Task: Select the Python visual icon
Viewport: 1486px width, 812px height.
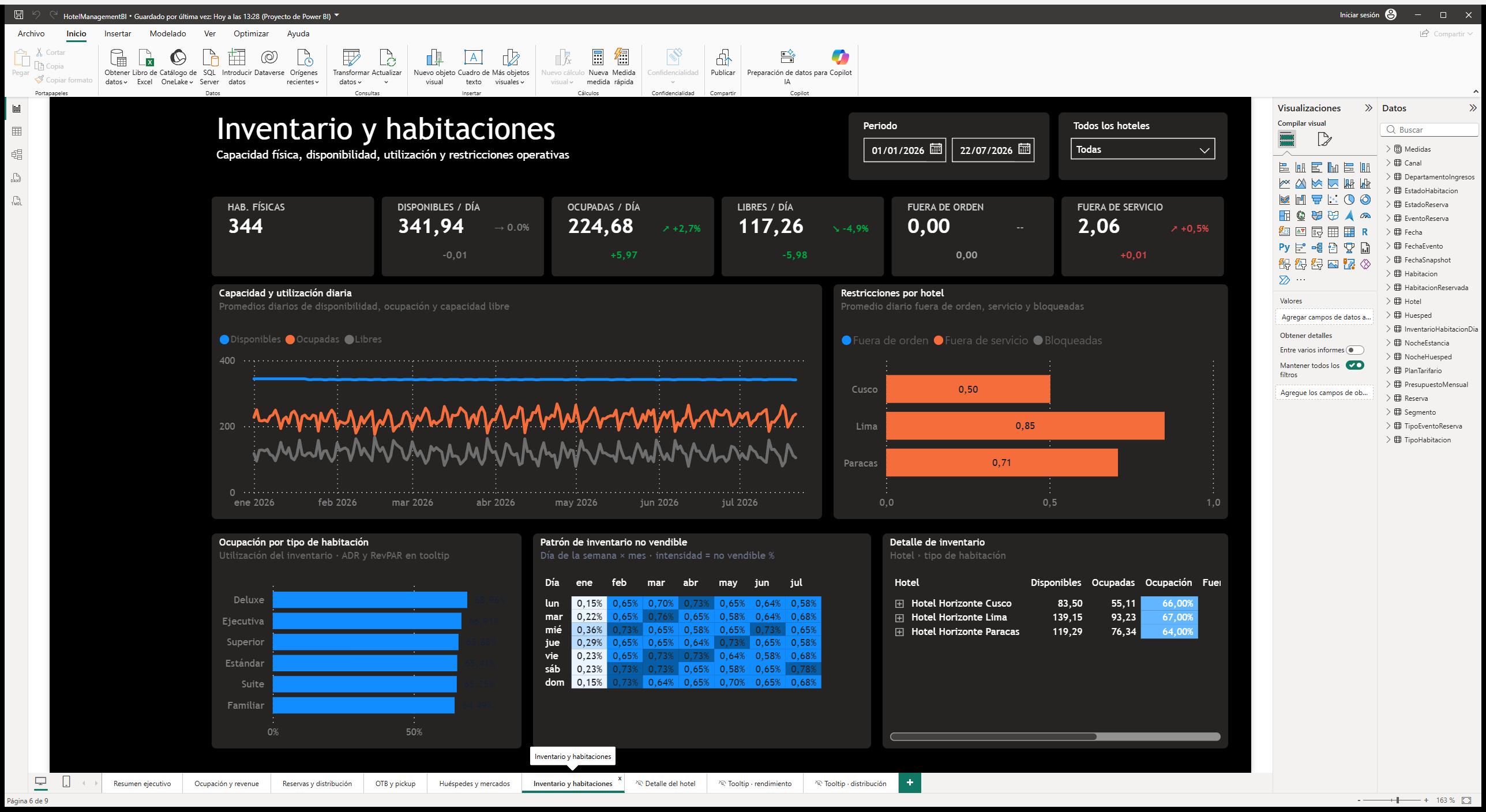Action: (x=1284, y=248)
